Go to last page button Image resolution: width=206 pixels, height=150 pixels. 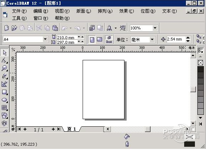(x=59, y=129)
